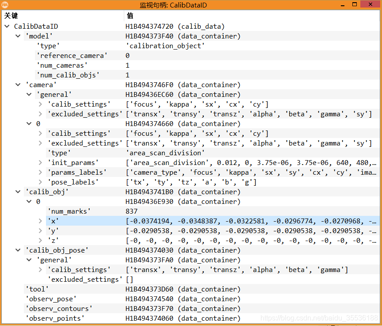This screenshot has height=326, width=382.
Task: Click pose labels value ['tx', 'ty', 'tz'...]
Action: [x=191, y=182]
